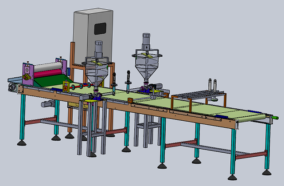
Task: Click the black display window on cabinet
Action: tap(100, 28)
